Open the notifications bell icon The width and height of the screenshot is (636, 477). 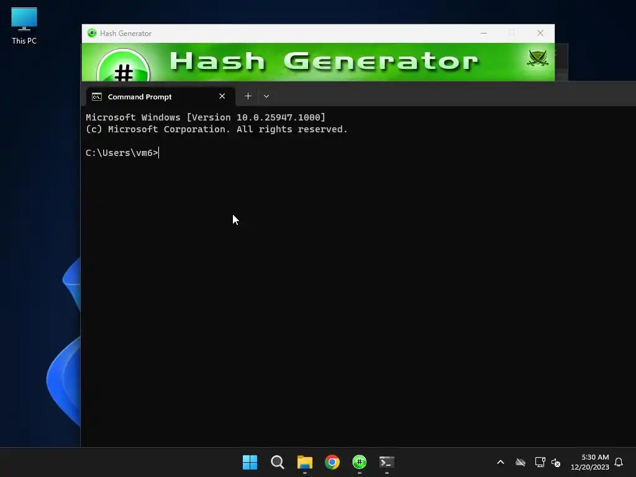[x=619, y=462]
